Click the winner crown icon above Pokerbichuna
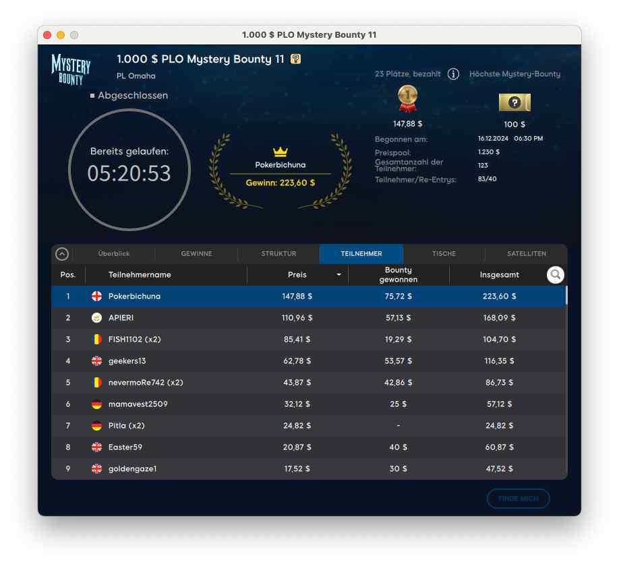Screen dimensions: 619x566 [281, 152]
